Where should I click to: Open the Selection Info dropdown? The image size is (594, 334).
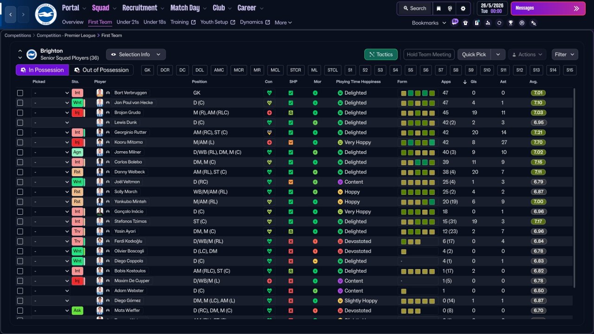136,54
